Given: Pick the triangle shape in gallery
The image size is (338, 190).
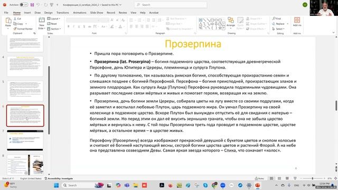Looking at the screenshot, I should coord(201,24).
